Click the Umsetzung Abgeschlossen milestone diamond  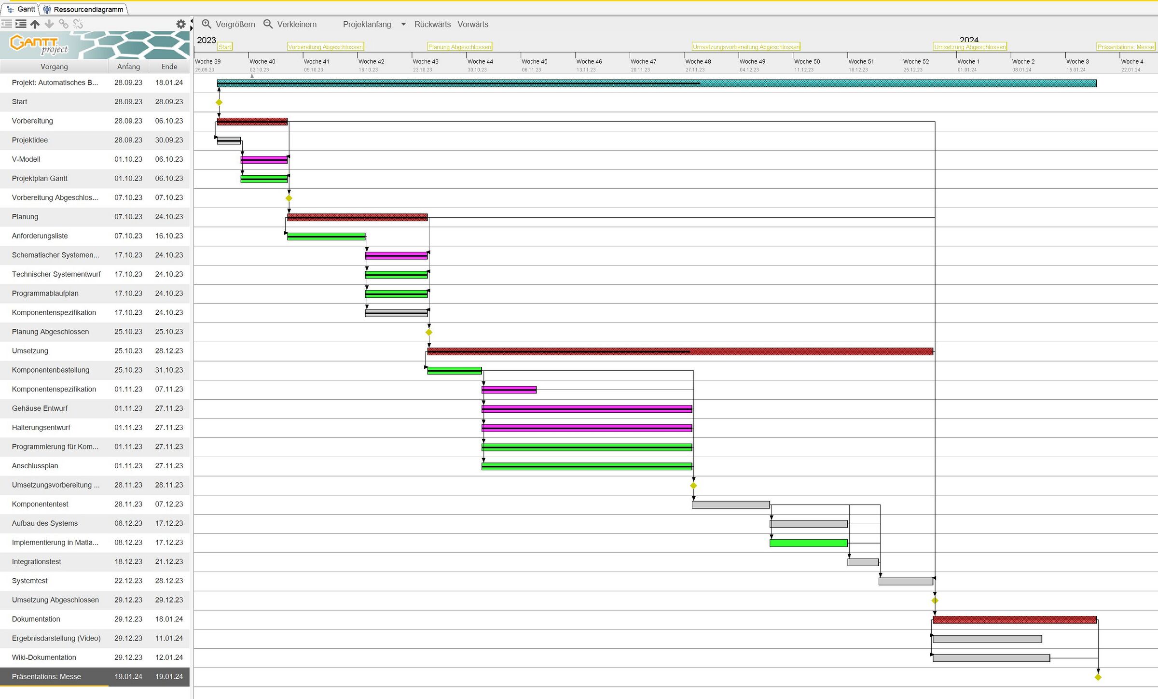[935, 601]
